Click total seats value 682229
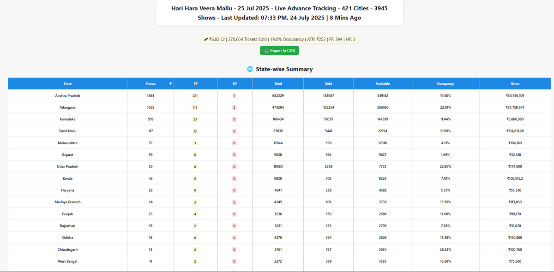554x272 pixels. (278, 95)
